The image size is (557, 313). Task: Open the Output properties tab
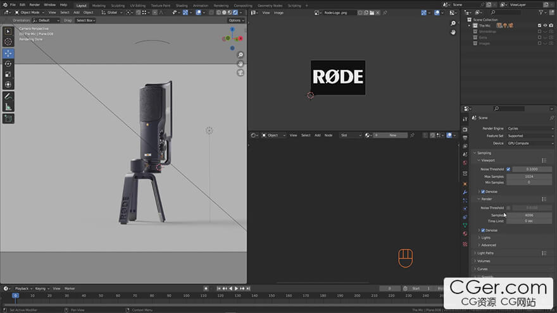coord(465,138)
